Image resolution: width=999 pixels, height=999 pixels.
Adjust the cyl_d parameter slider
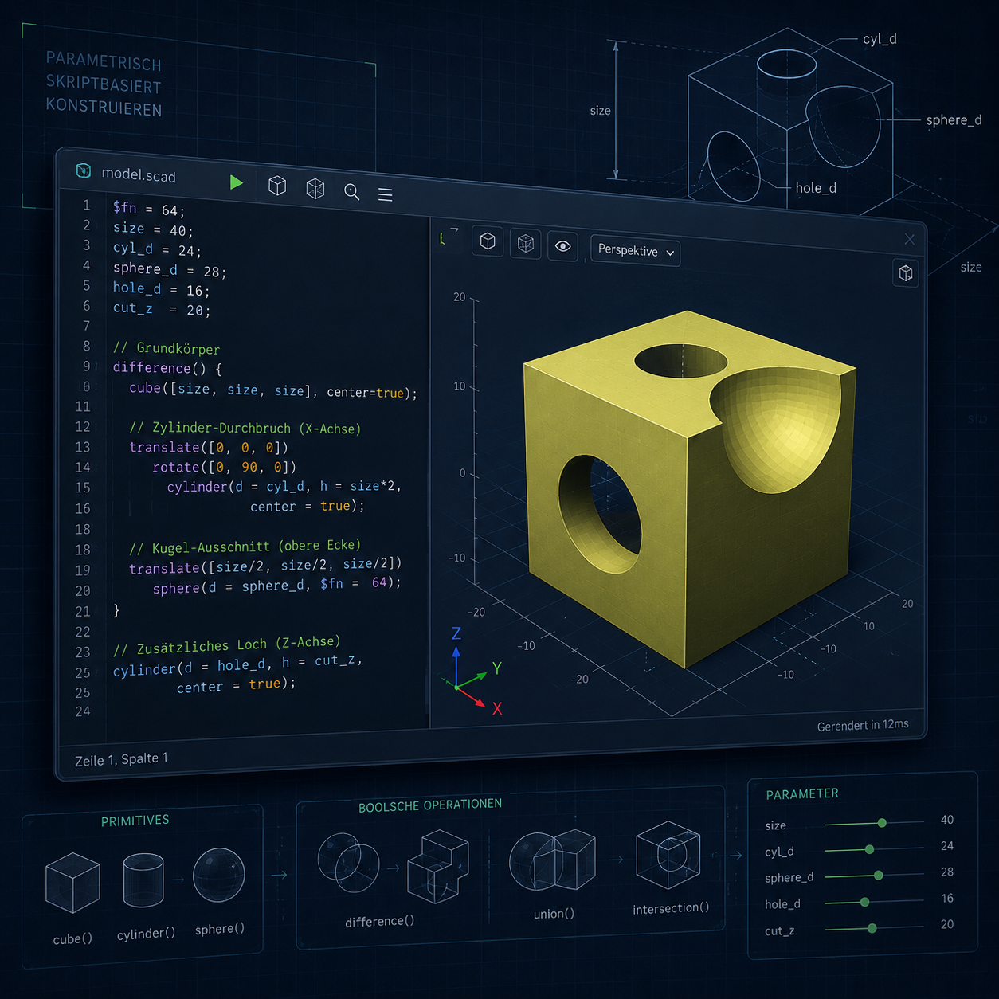click(x=874, y=849)
